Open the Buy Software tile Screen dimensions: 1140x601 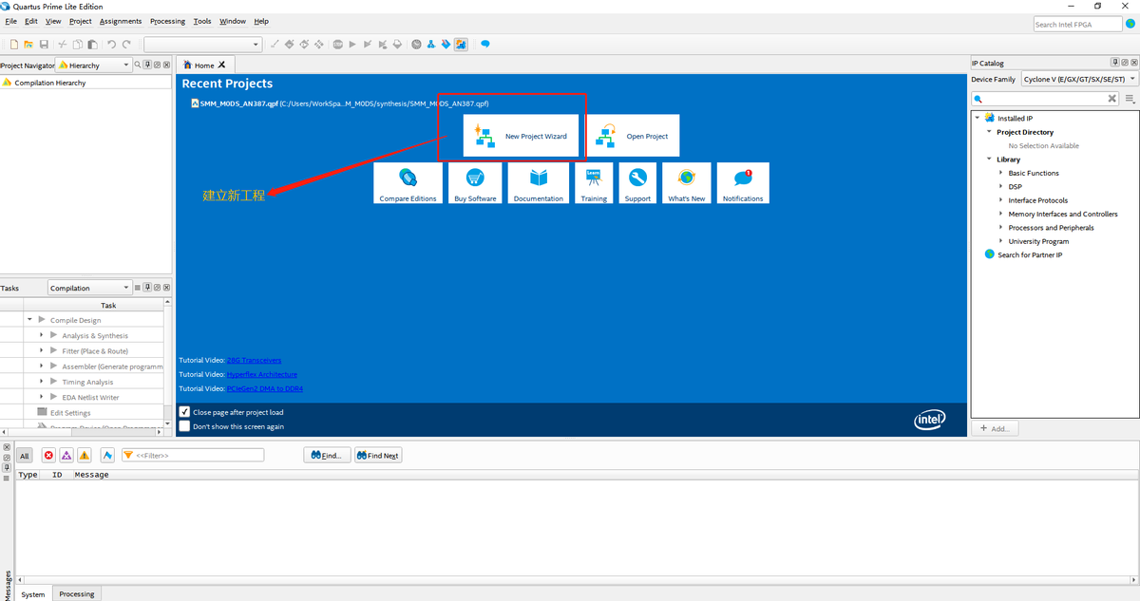(475, 183)
